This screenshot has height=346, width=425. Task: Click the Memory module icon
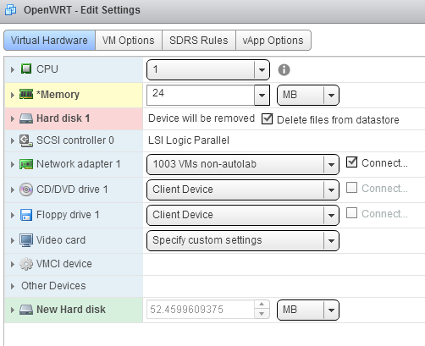(26, 94)
